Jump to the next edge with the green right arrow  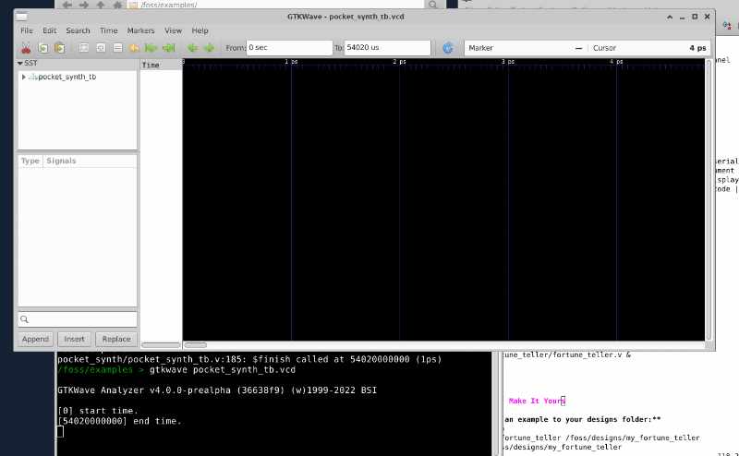pyautogui.click(x=209, y=48)
